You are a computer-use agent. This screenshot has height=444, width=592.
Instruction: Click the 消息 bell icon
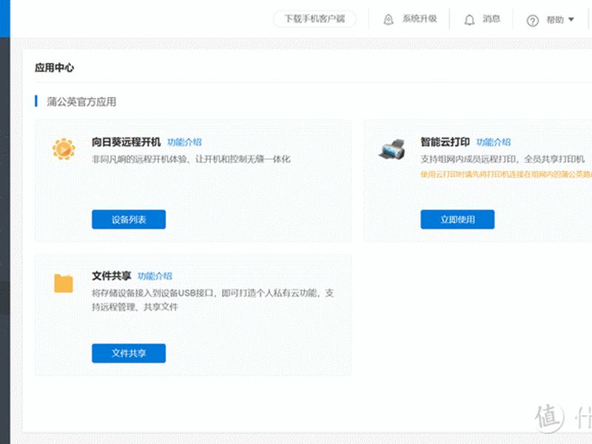tap(469, 20)
